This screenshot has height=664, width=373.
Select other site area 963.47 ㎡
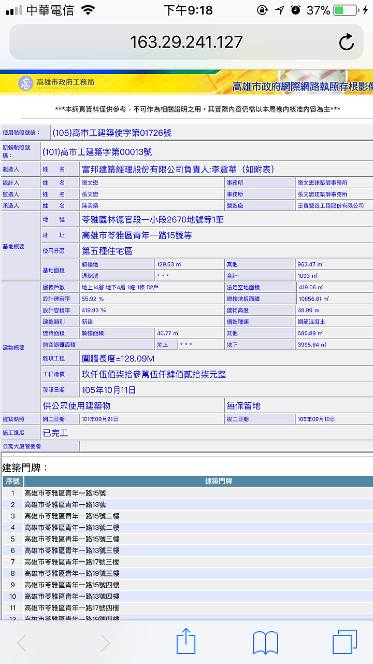click(x=310, y=264)
